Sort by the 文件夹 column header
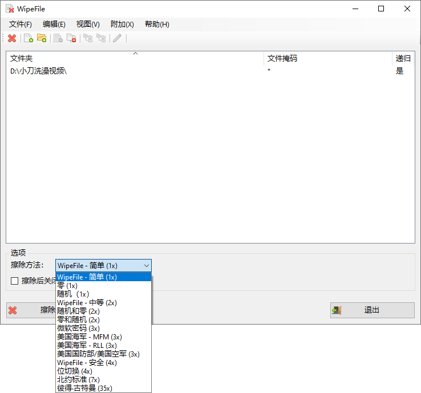Screen dimensions: 421x393 [x=135, y=58]
